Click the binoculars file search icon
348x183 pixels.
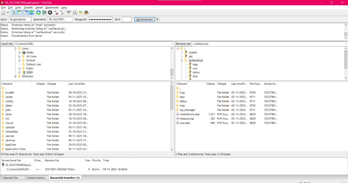[x=86, y=12]
